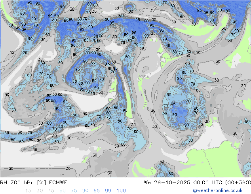Select legend value 90
The height and width of the screenshot is (194, 251).
[x=85, y=191]
